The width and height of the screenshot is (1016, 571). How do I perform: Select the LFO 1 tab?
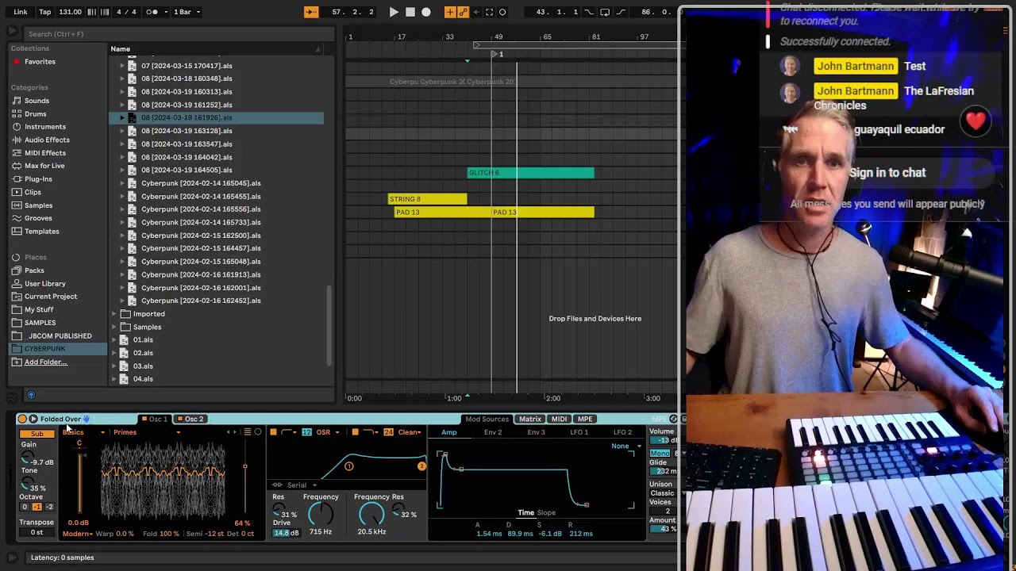click(579, 433)
